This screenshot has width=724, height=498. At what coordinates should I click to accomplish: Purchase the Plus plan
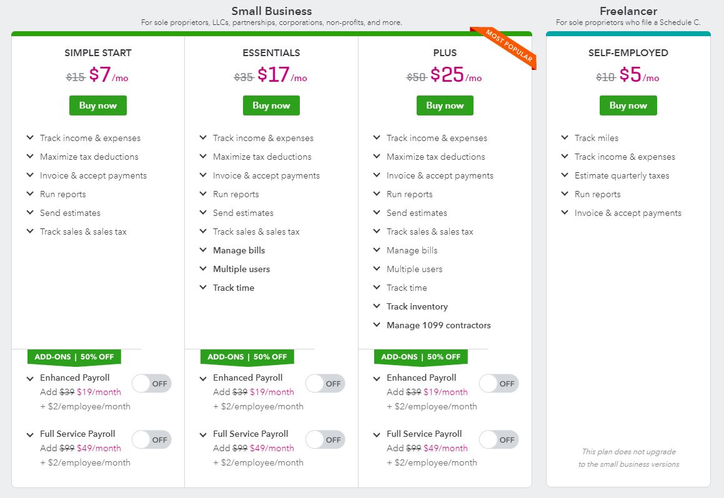(445, 105)
